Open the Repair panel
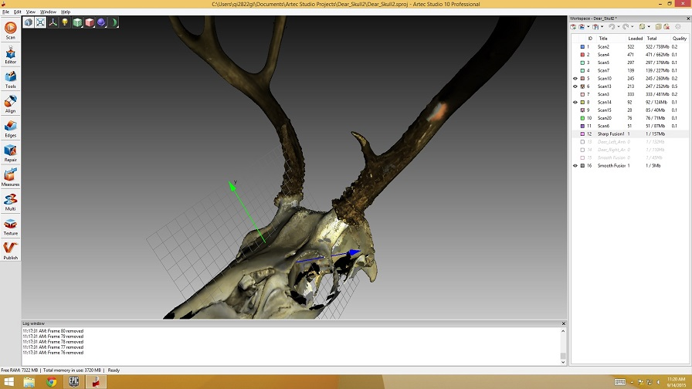692x389 pixels. [11, 152]
